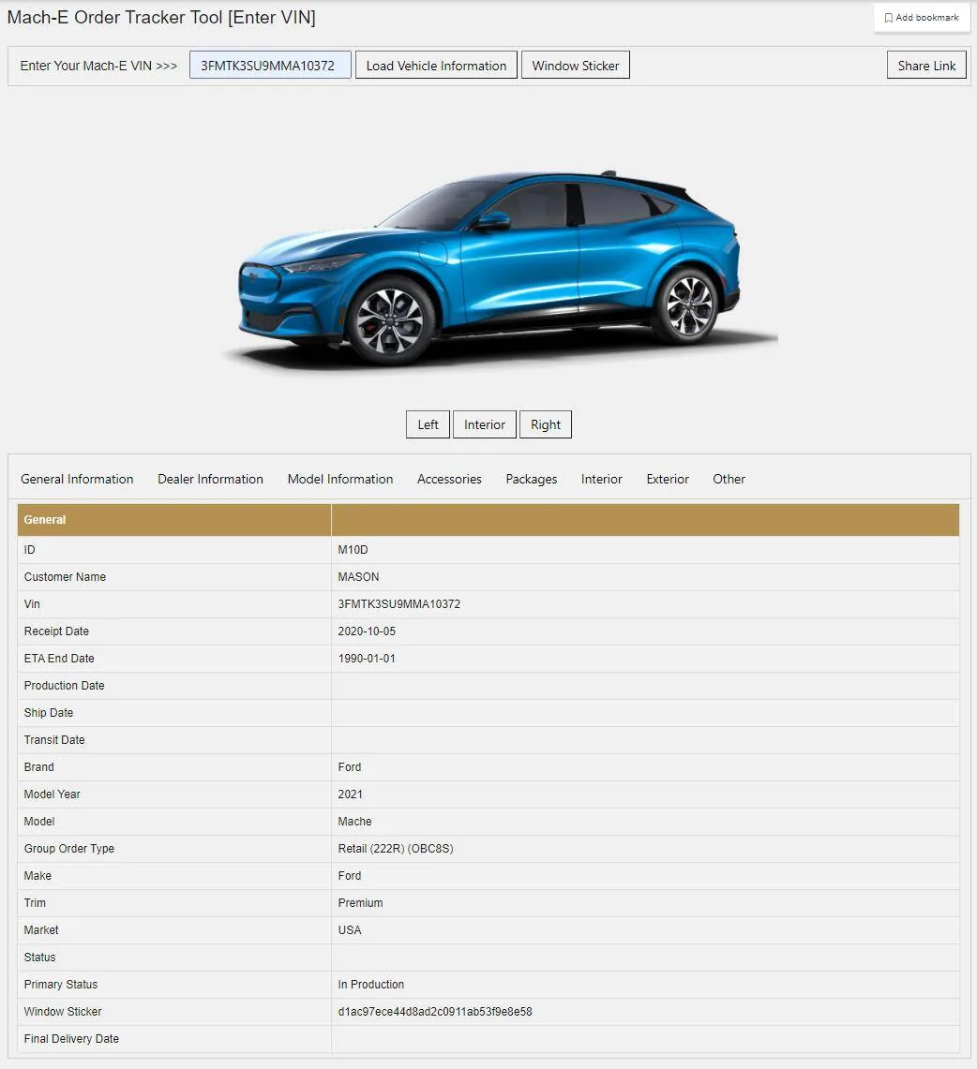
Task: Click the Add bookmark button
Action: (922, 18)
